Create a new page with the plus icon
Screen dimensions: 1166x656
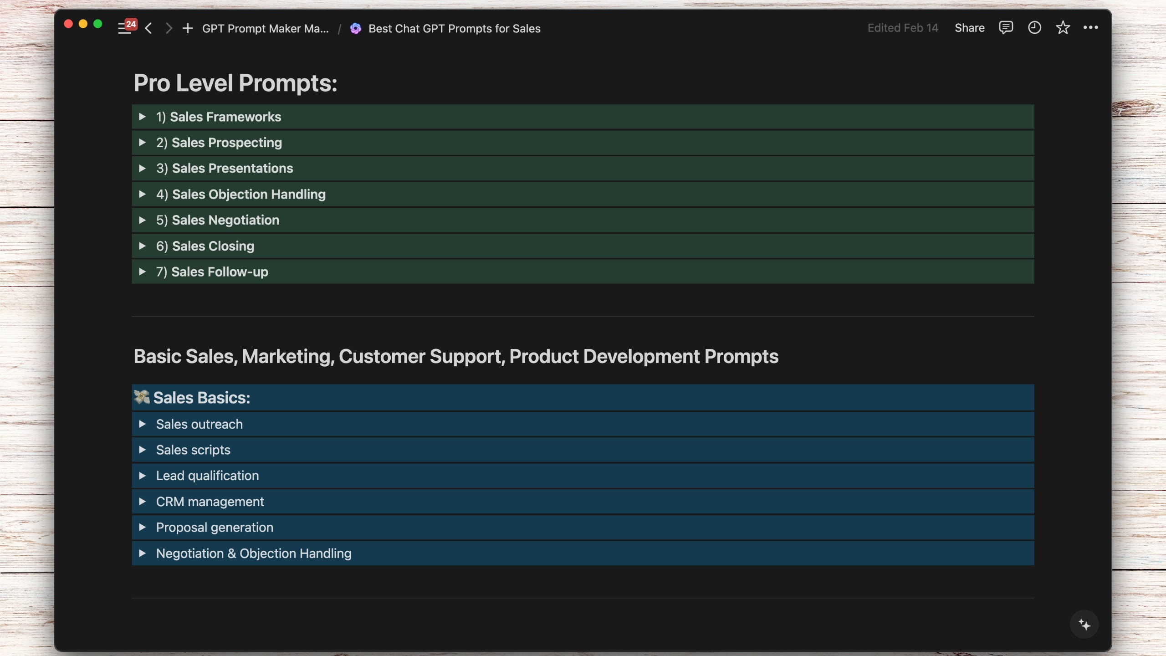pos(188,28)
